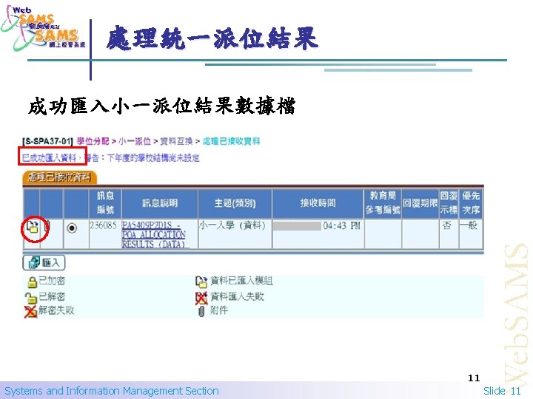Click the 優先次序 column header
Image resolution: width=533 pixels, height=399 pixels.
[471, 203]
